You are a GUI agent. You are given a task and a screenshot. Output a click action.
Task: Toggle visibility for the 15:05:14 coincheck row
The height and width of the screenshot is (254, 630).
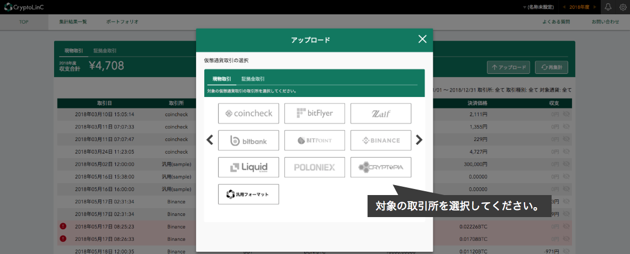point(567,114)
